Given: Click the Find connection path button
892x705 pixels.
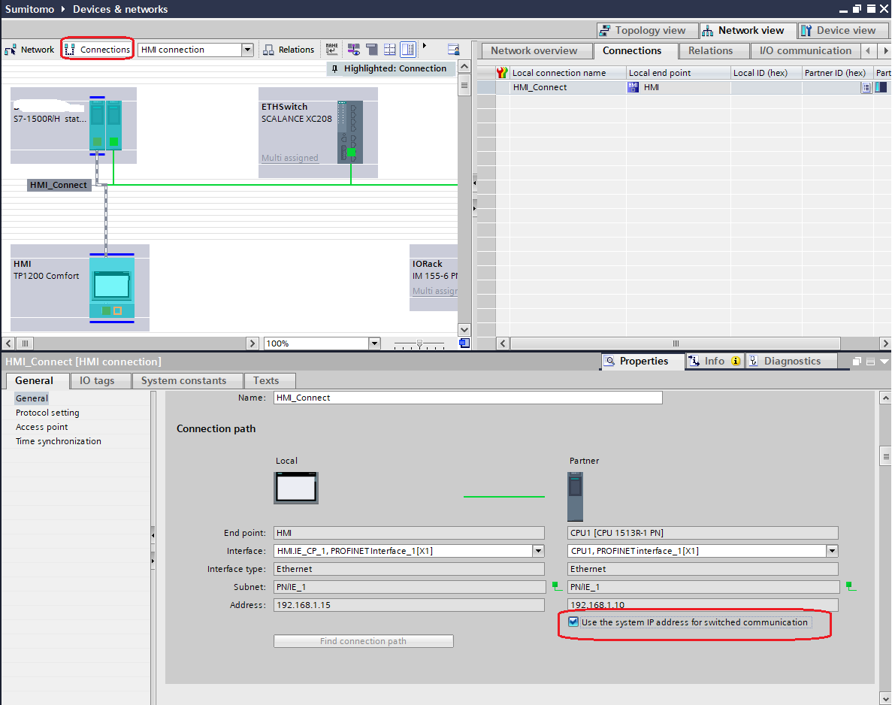Looking at the screenshot, I should (363, 641).
